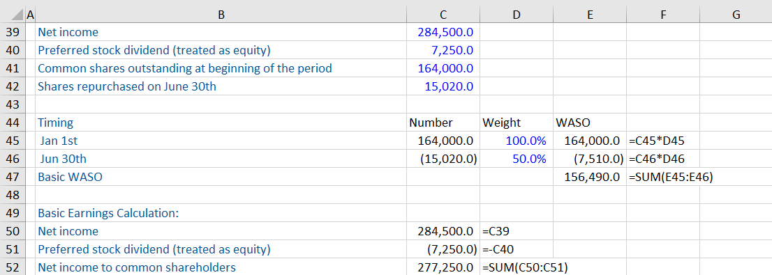
Task: Select the WASO cell 164,000.0 in row 45
Action: point(590,141)
